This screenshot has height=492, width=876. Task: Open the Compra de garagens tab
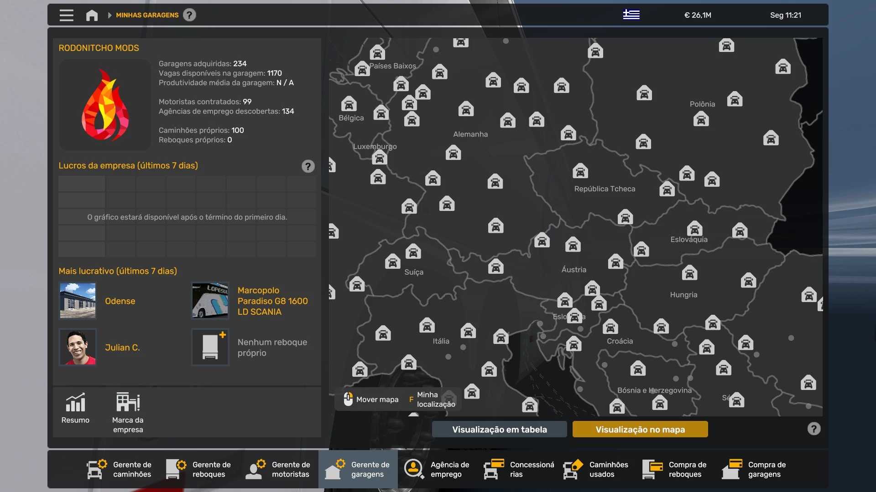755,469
